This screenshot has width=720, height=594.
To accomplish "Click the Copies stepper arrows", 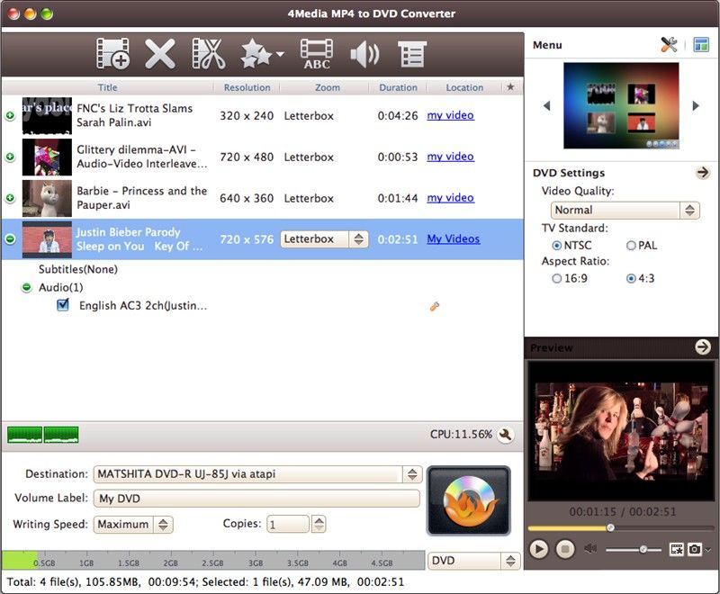I will point(319,524).
